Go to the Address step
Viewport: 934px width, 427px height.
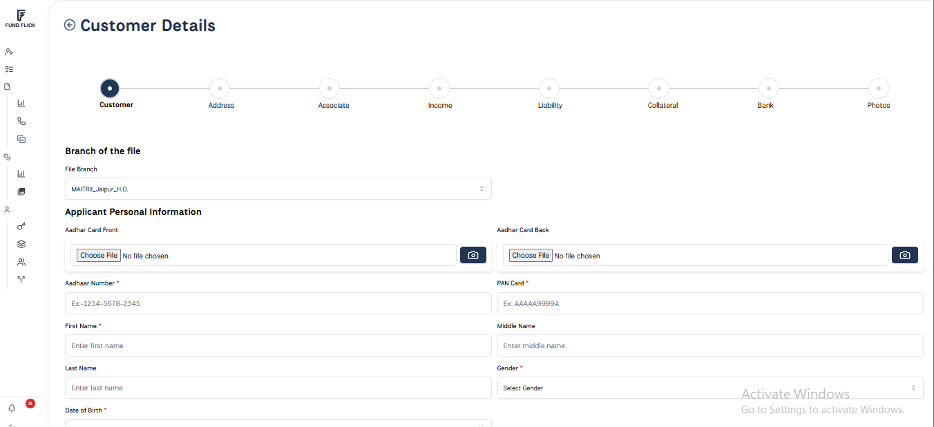point(220,88)
